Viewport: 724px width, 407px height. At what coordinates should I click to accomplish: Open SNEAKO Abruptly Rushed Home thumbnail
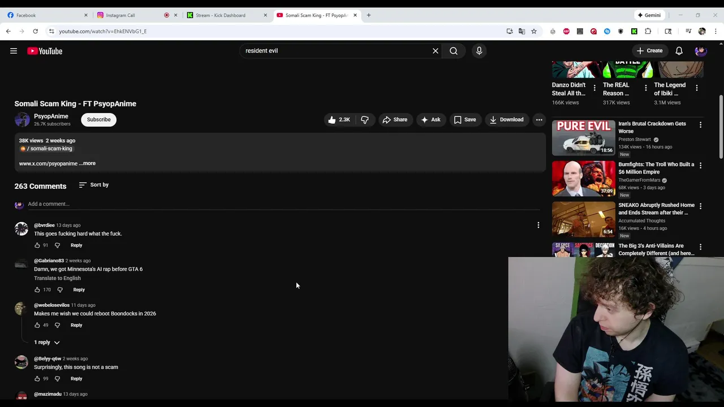click(583, 219)
